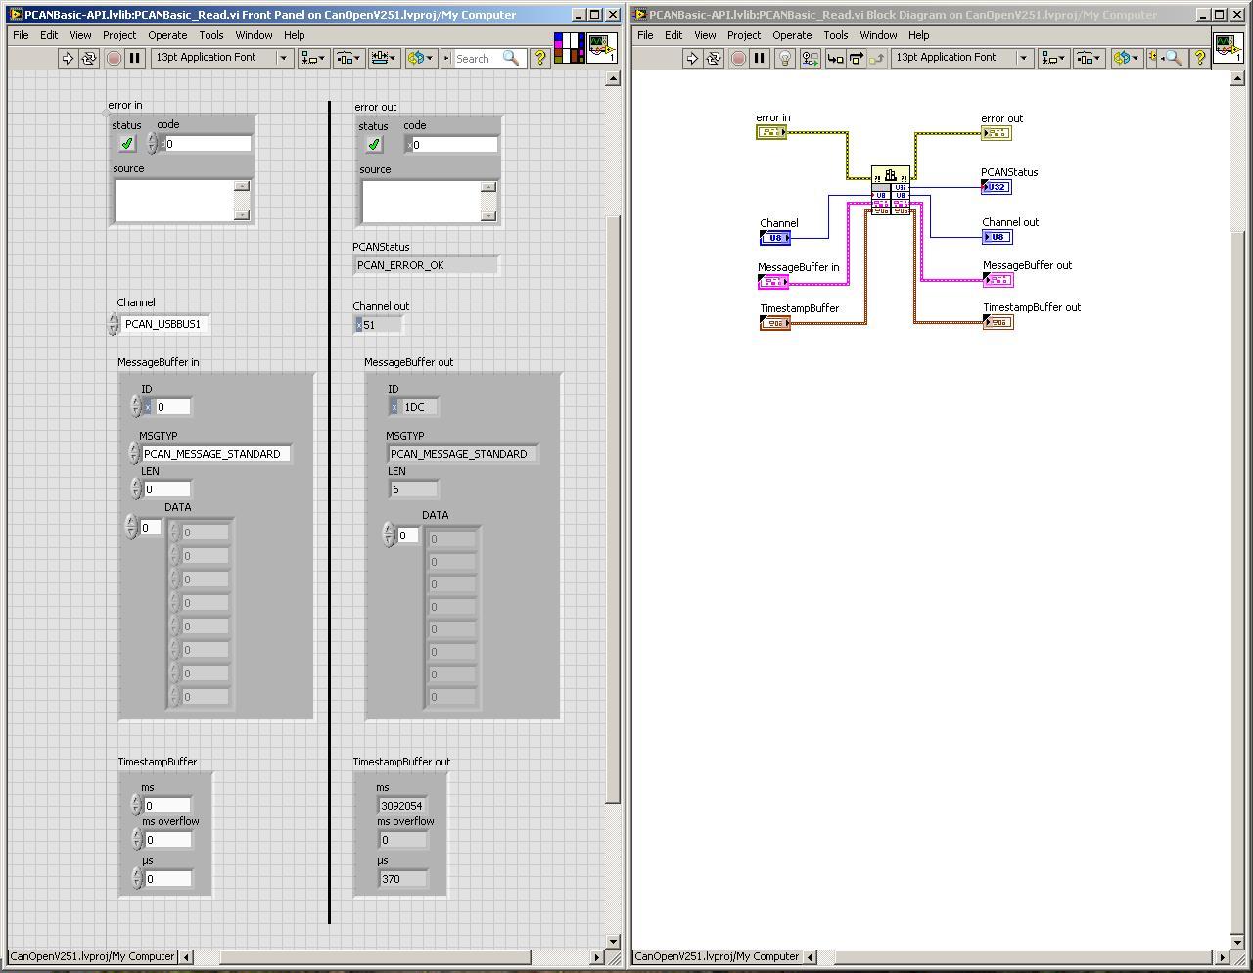Image resolution: width=1253 pixels, height=973 pixels.
Task: Toggle error out status indicator
Action: coord(374,145)
